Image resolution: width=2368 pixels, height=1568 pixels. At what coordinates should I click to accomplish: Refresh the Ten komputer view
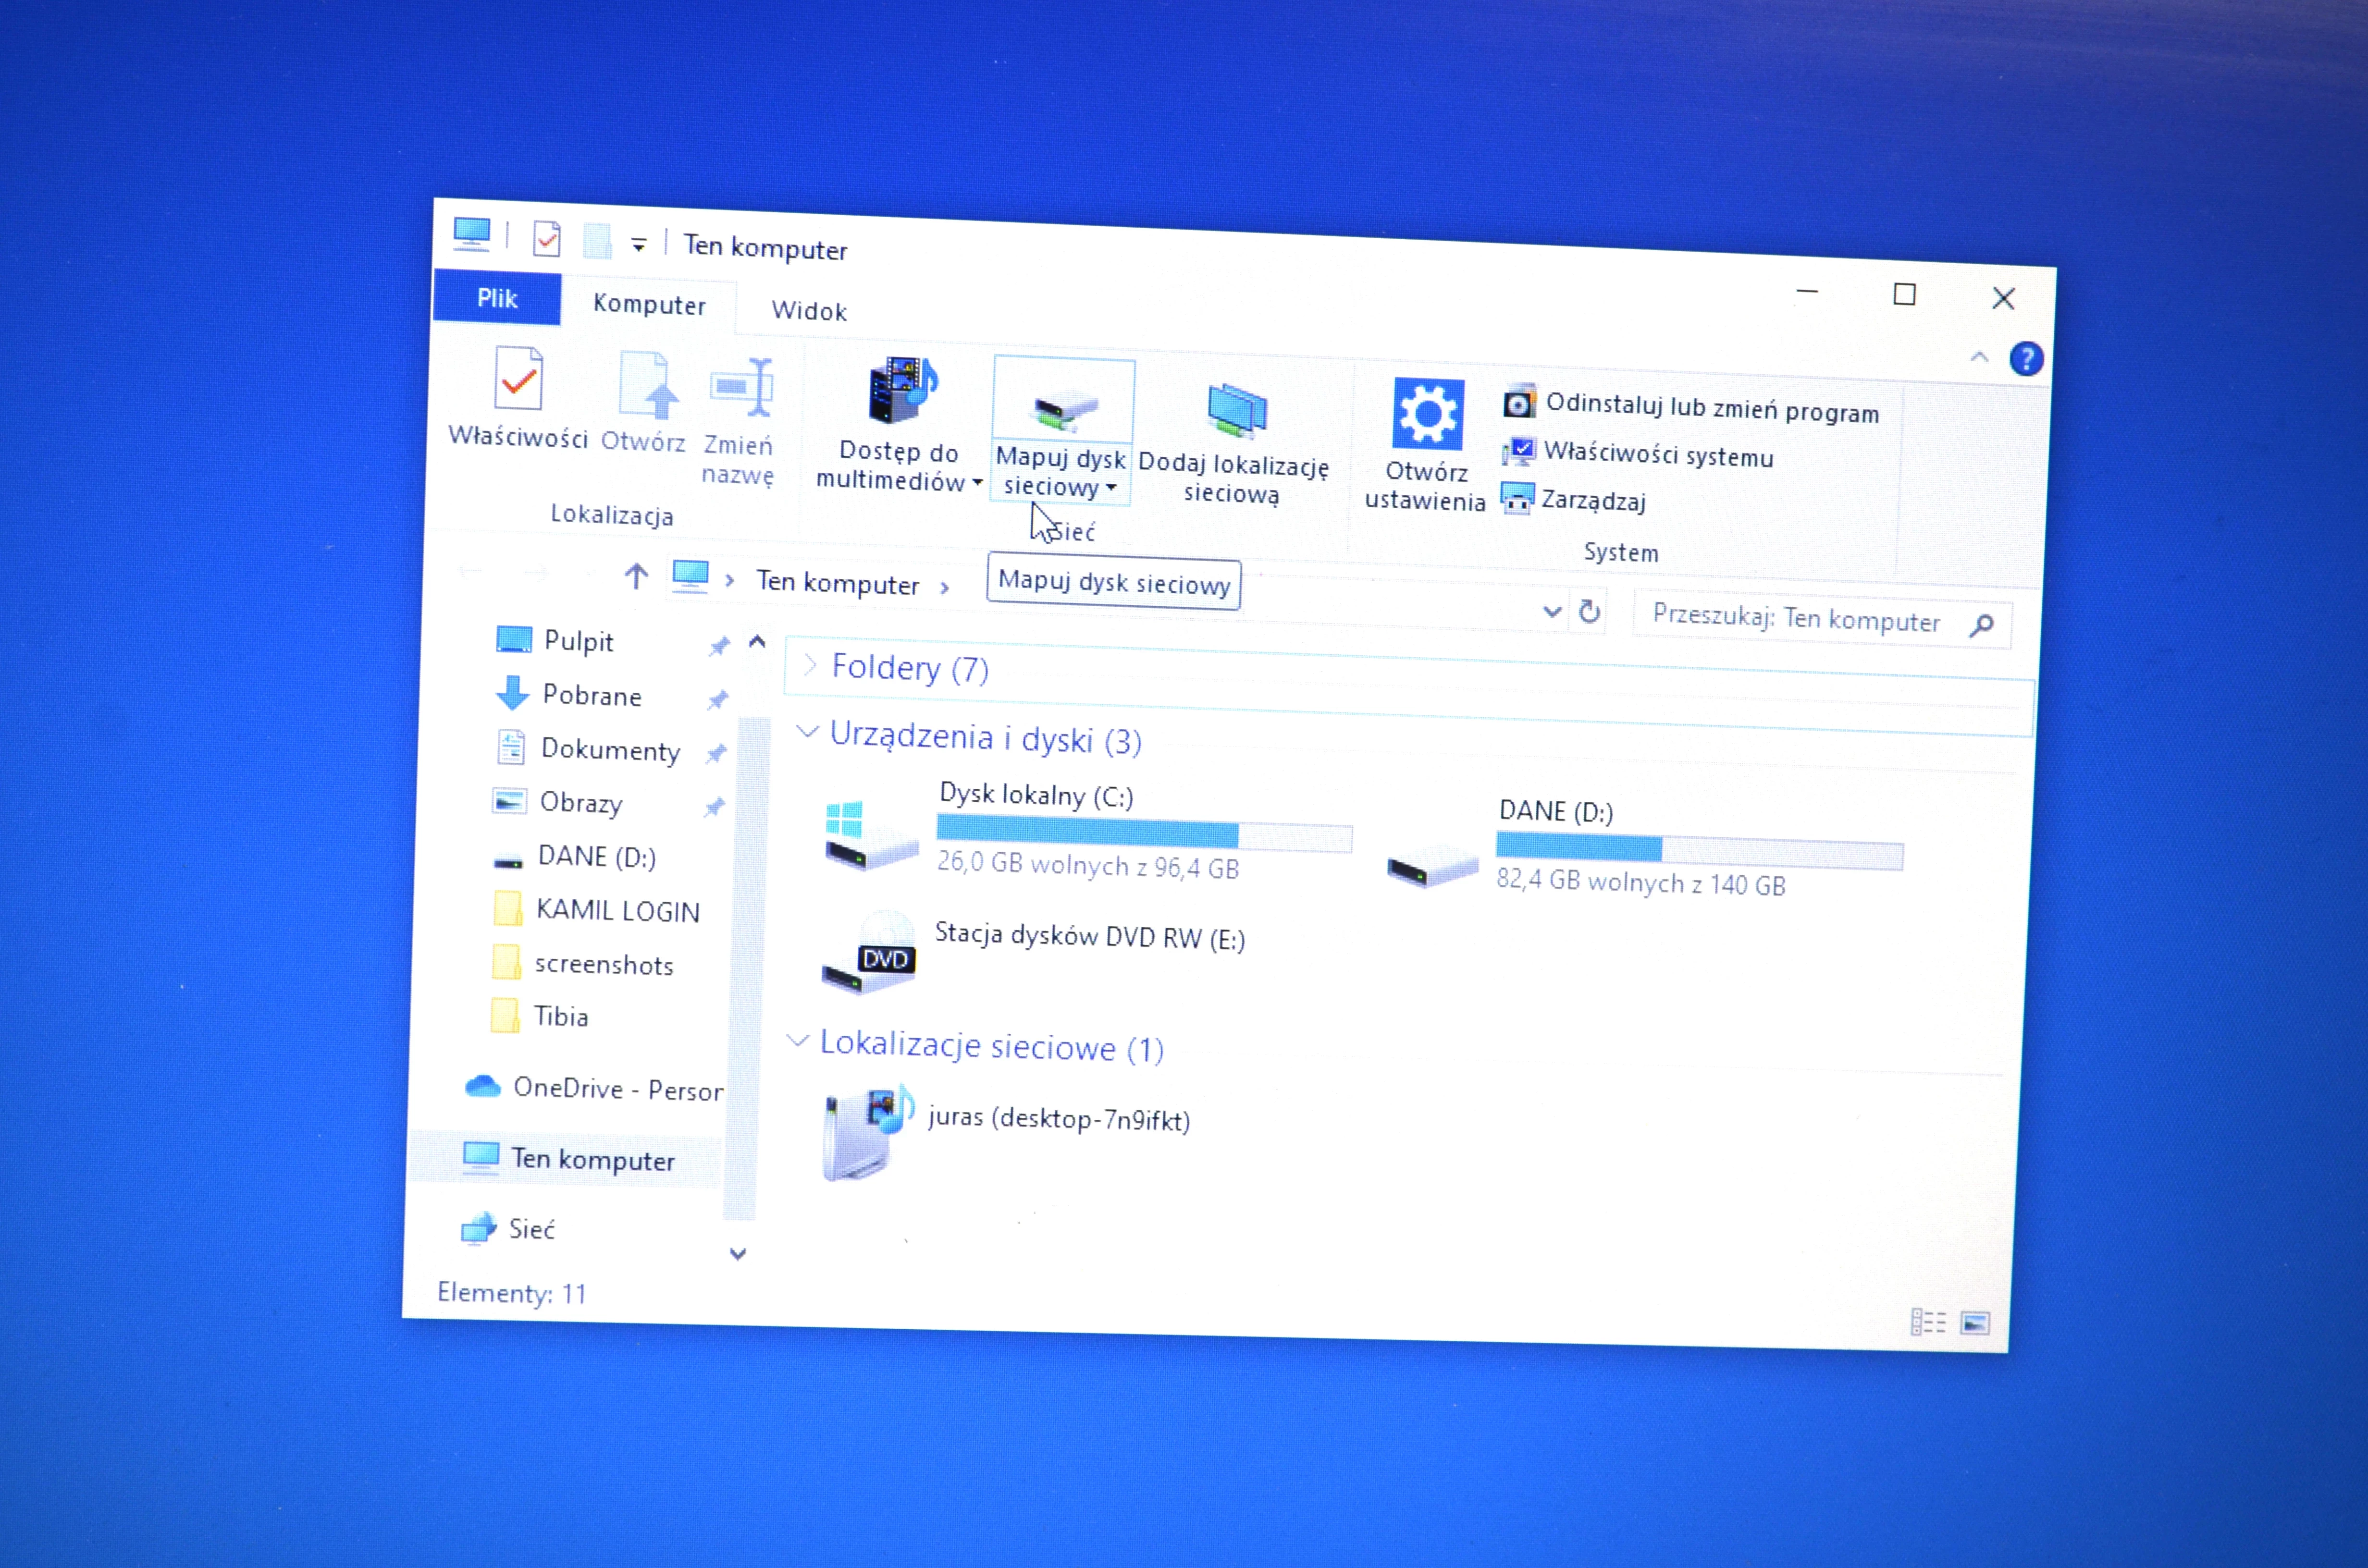pos(1589,611)
